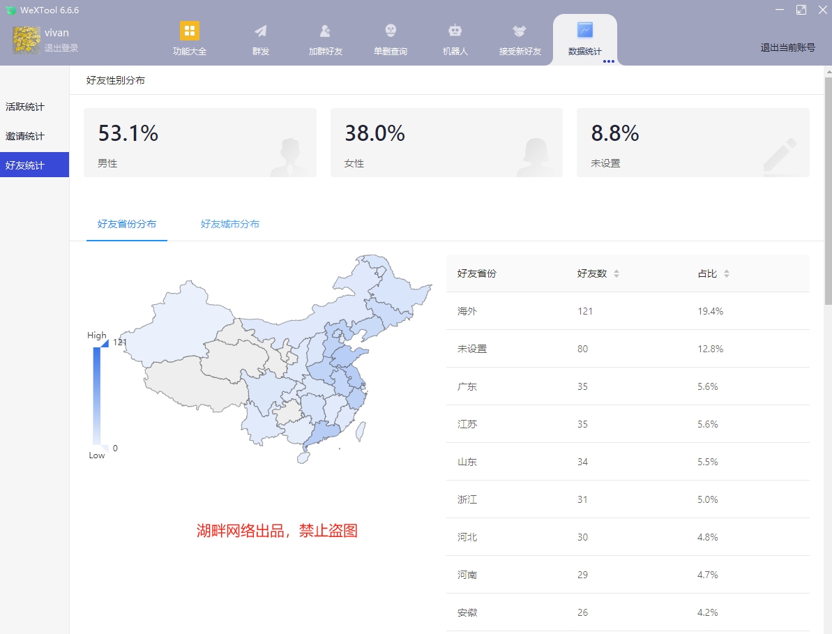The height and width of the screenshot is (634, 832).
Task: Sort the table by 好友数
Action: pos(588,273)
